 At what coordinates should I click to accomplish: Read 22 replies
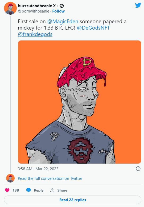[x=73, y=200]
